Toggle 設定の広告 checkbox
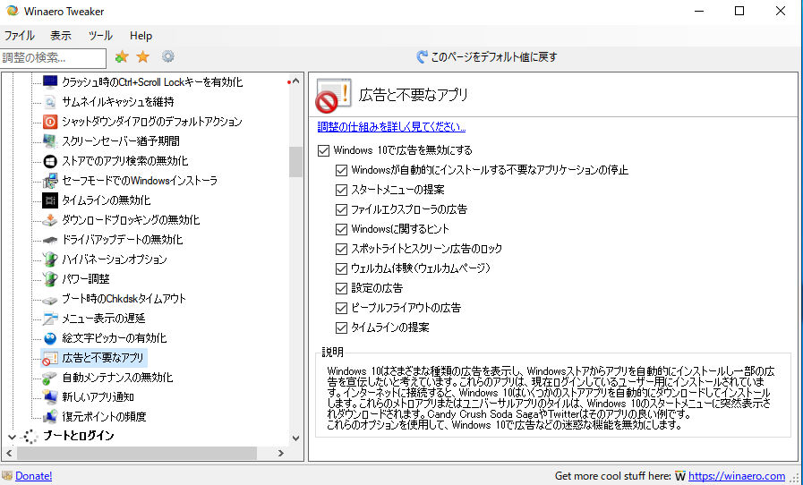Screen dimensions: 803x485 point(341,288)
